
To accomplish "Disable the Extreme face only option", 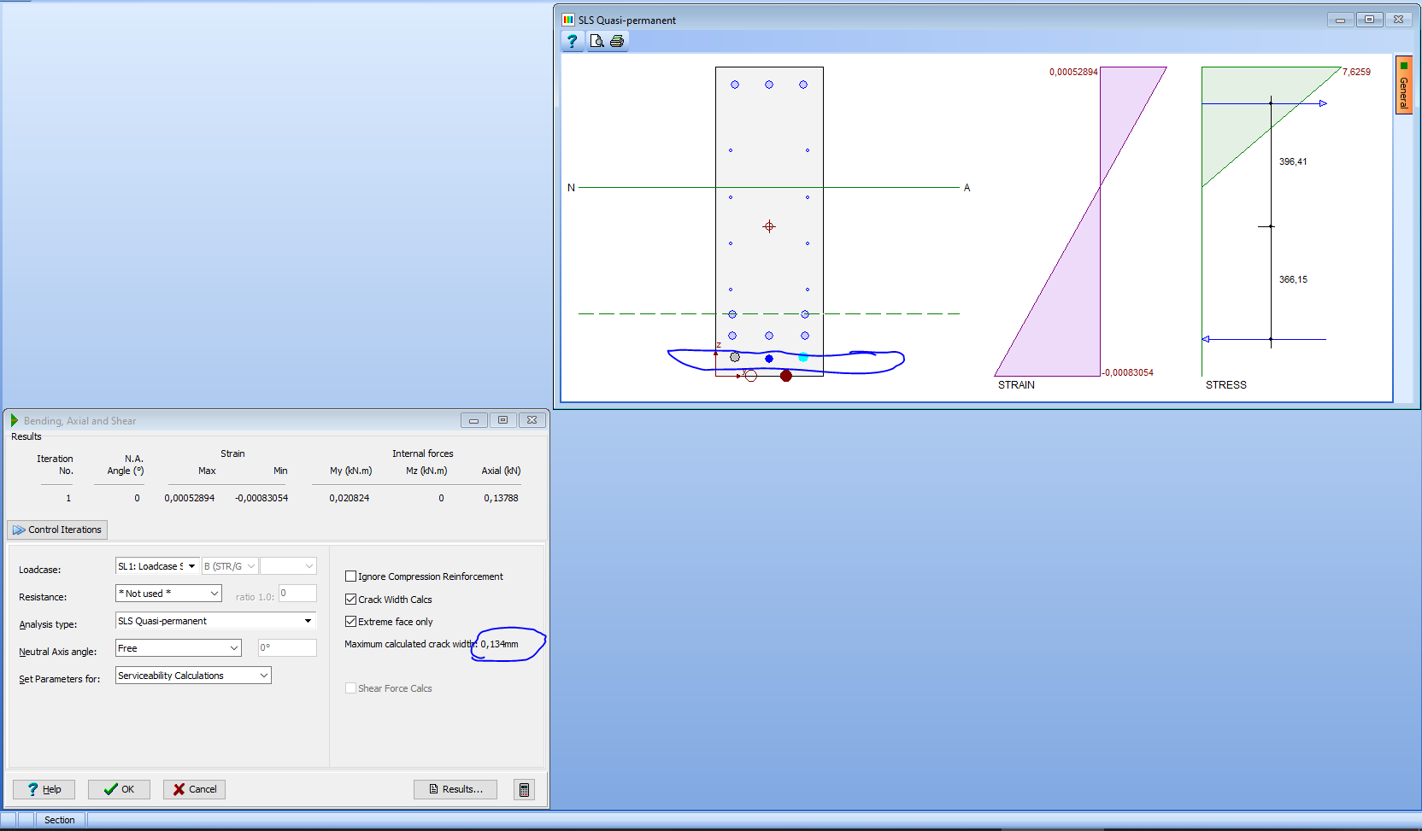I will [350, 621].
